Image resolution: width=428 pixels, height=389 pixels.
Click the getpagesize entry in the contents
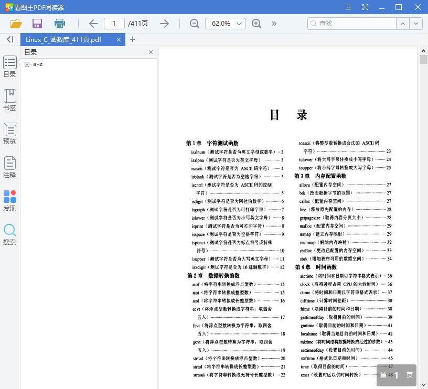pyautogui.click(x=345, y=218)
